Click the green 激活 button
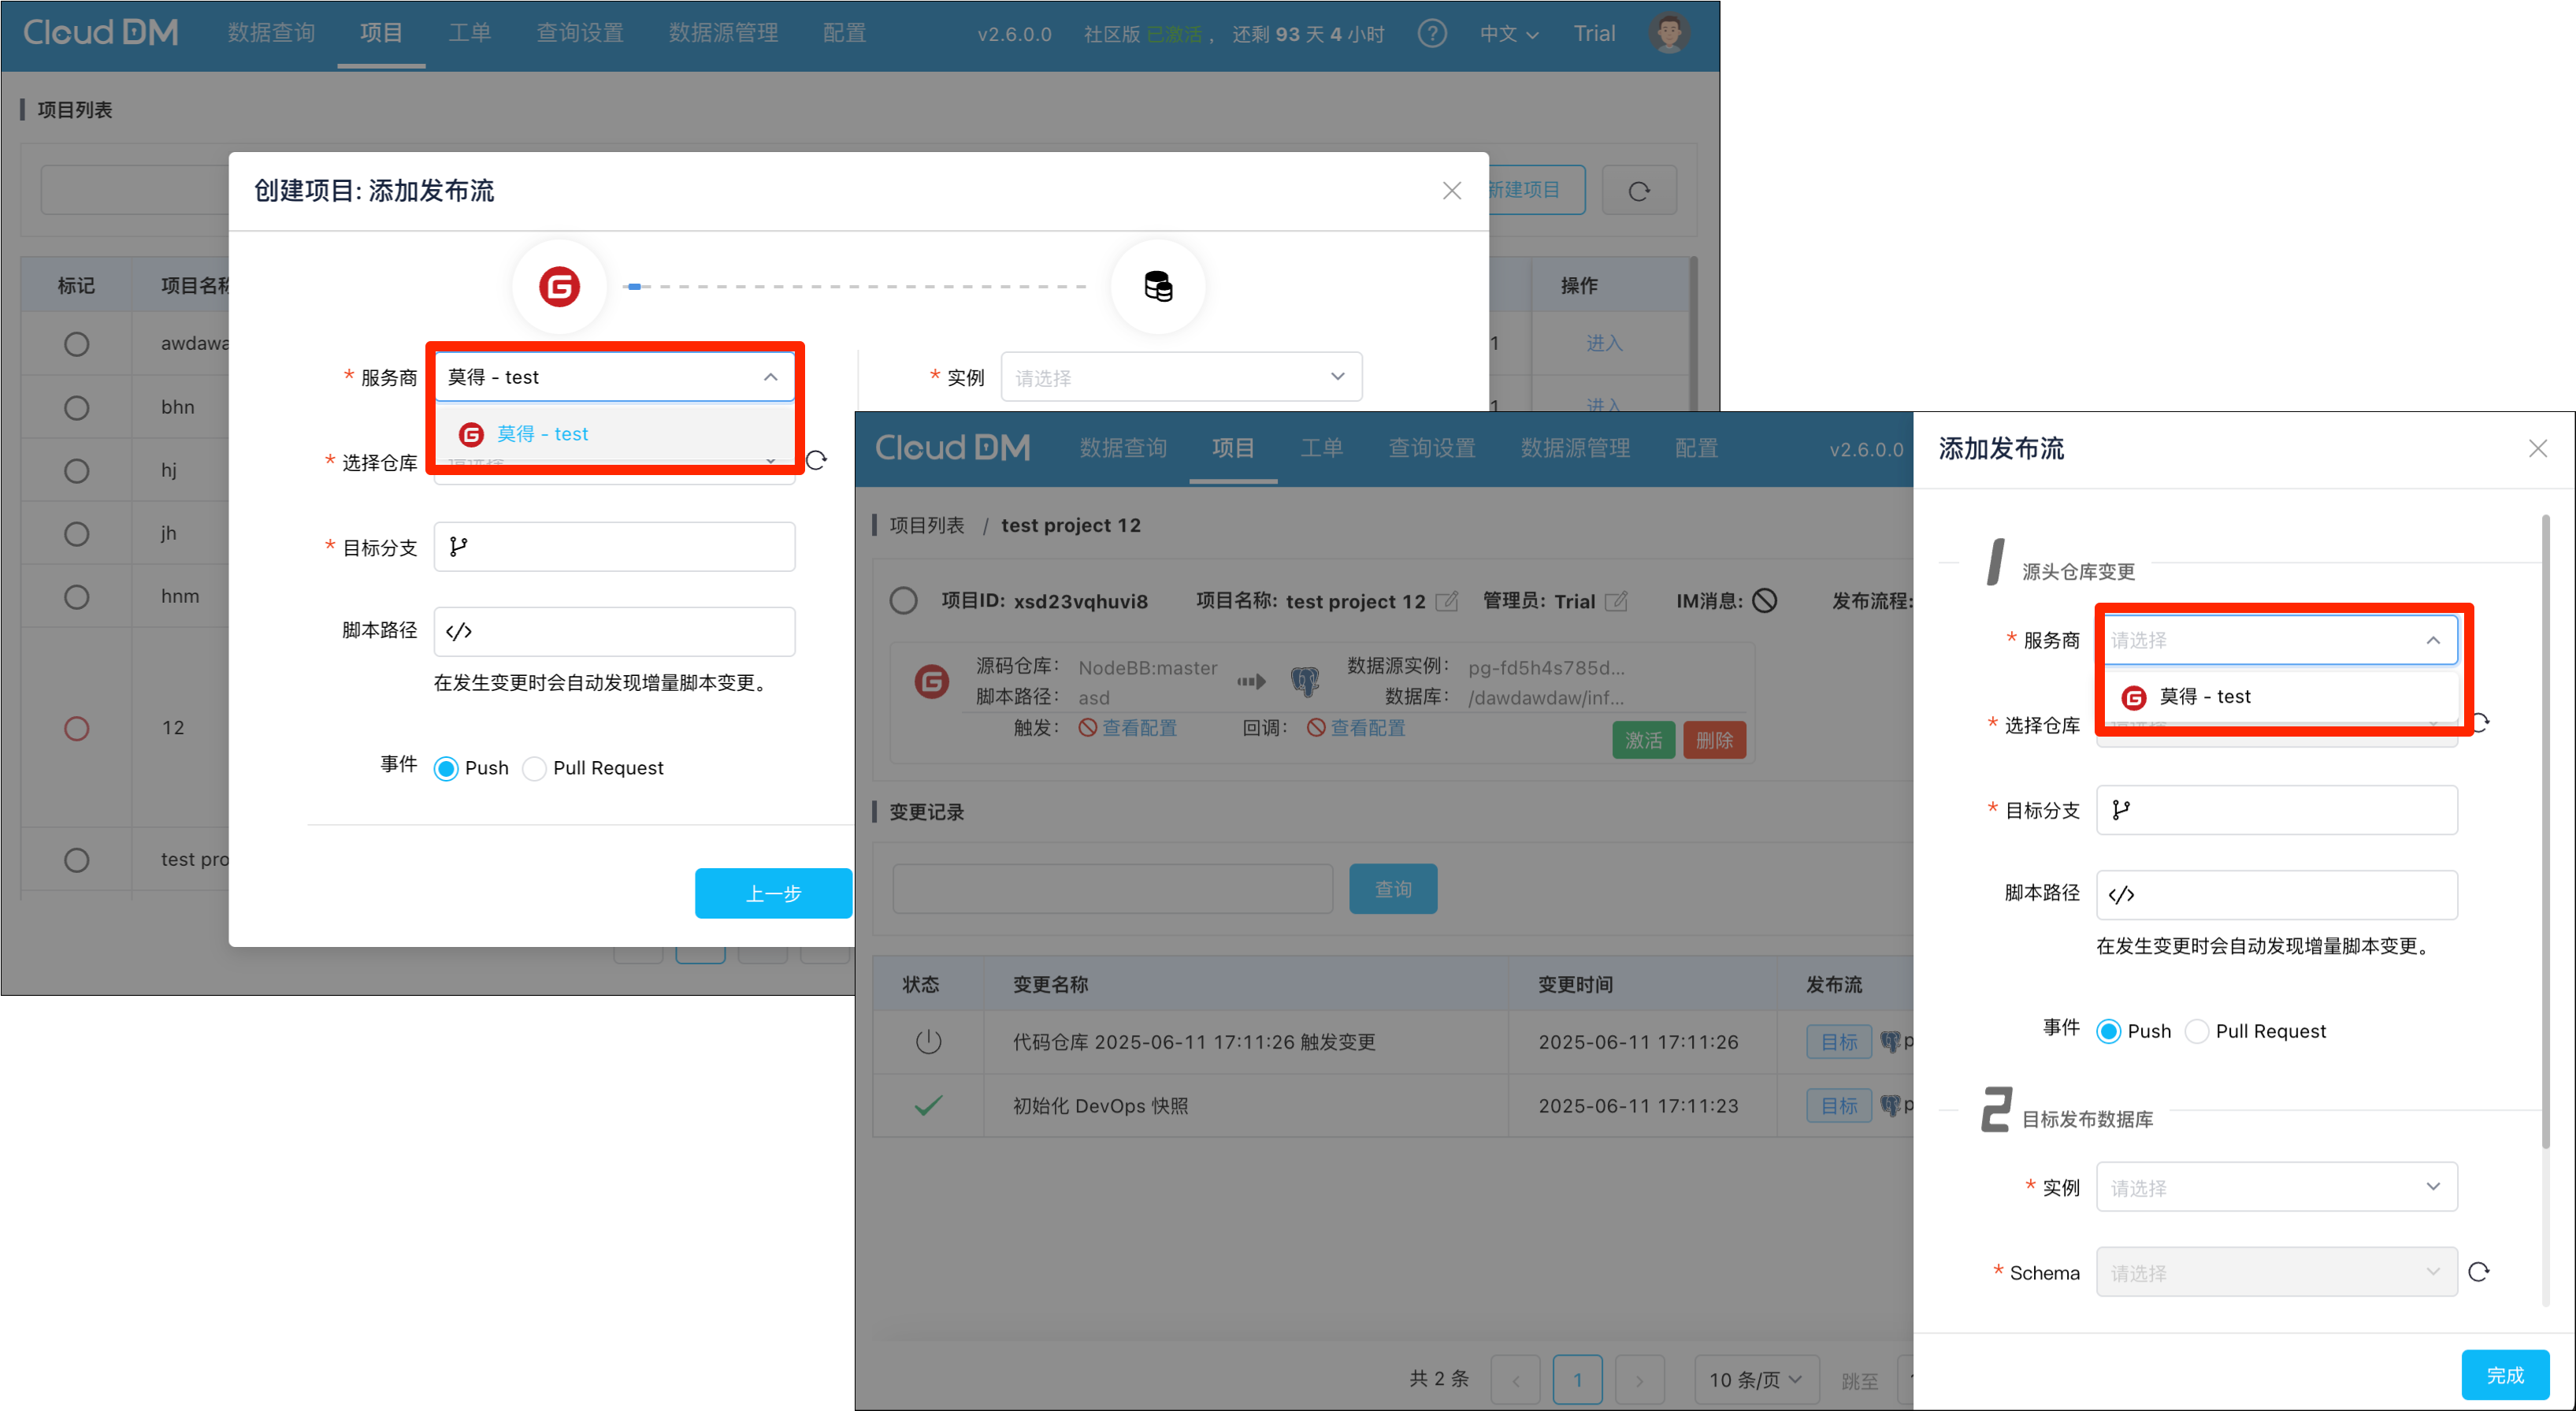 pos(1643,740)
